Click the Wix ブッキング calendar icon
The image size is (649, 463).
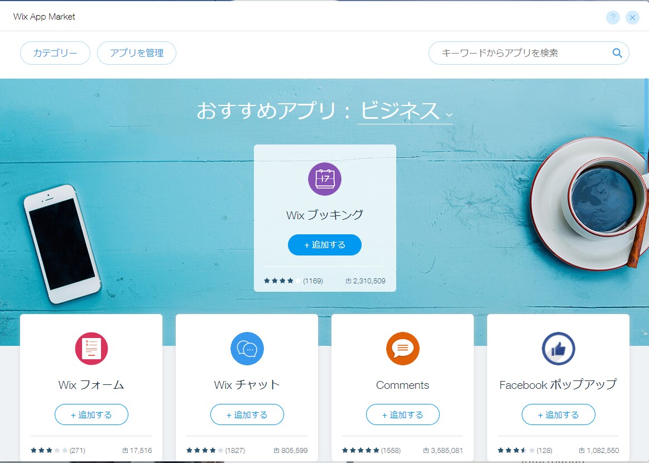[325, 179]
